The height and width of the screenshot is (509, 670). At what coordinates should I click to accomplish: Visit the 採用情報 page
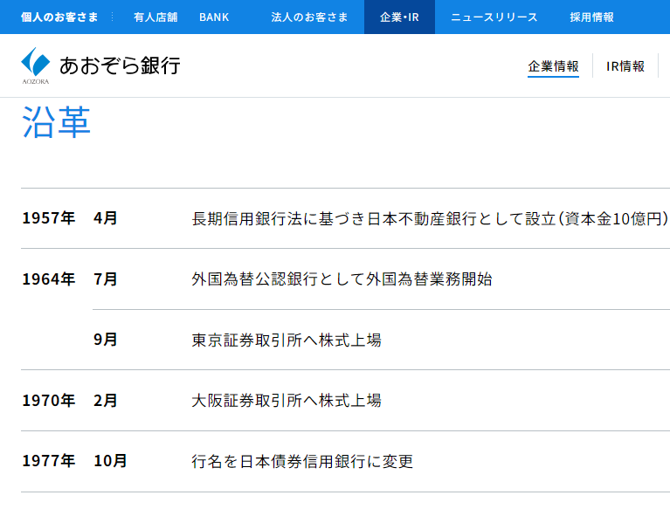(591, 17)
